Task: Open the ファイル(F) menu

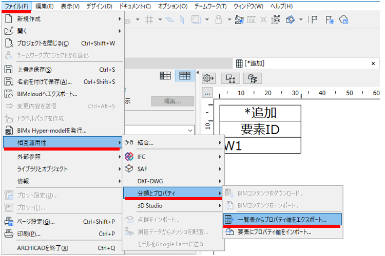Action: click(x=16, y=6)
